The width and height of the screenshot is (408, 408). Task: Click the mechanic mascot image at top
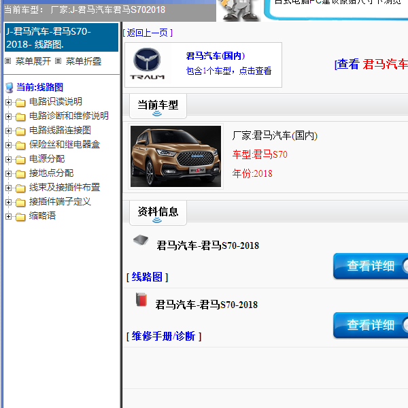click(239, 10)
